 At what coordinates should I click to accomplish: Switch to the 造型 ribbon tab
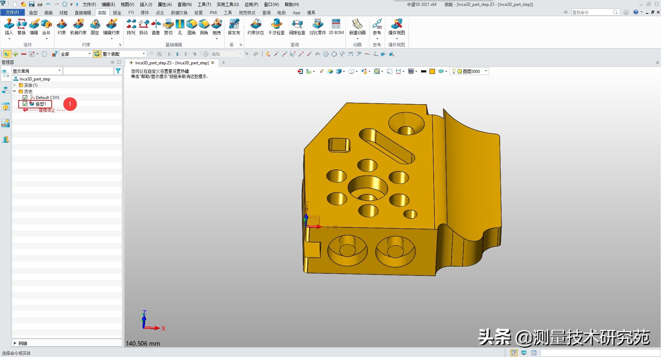tap(33, 13)
